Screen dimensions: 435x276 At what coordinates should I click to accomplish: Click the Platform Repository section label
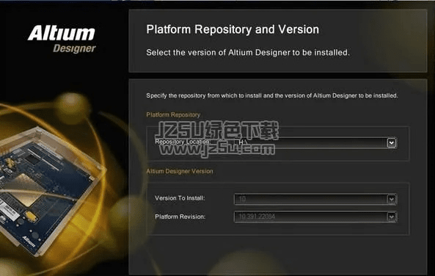[x=173, y=115]
